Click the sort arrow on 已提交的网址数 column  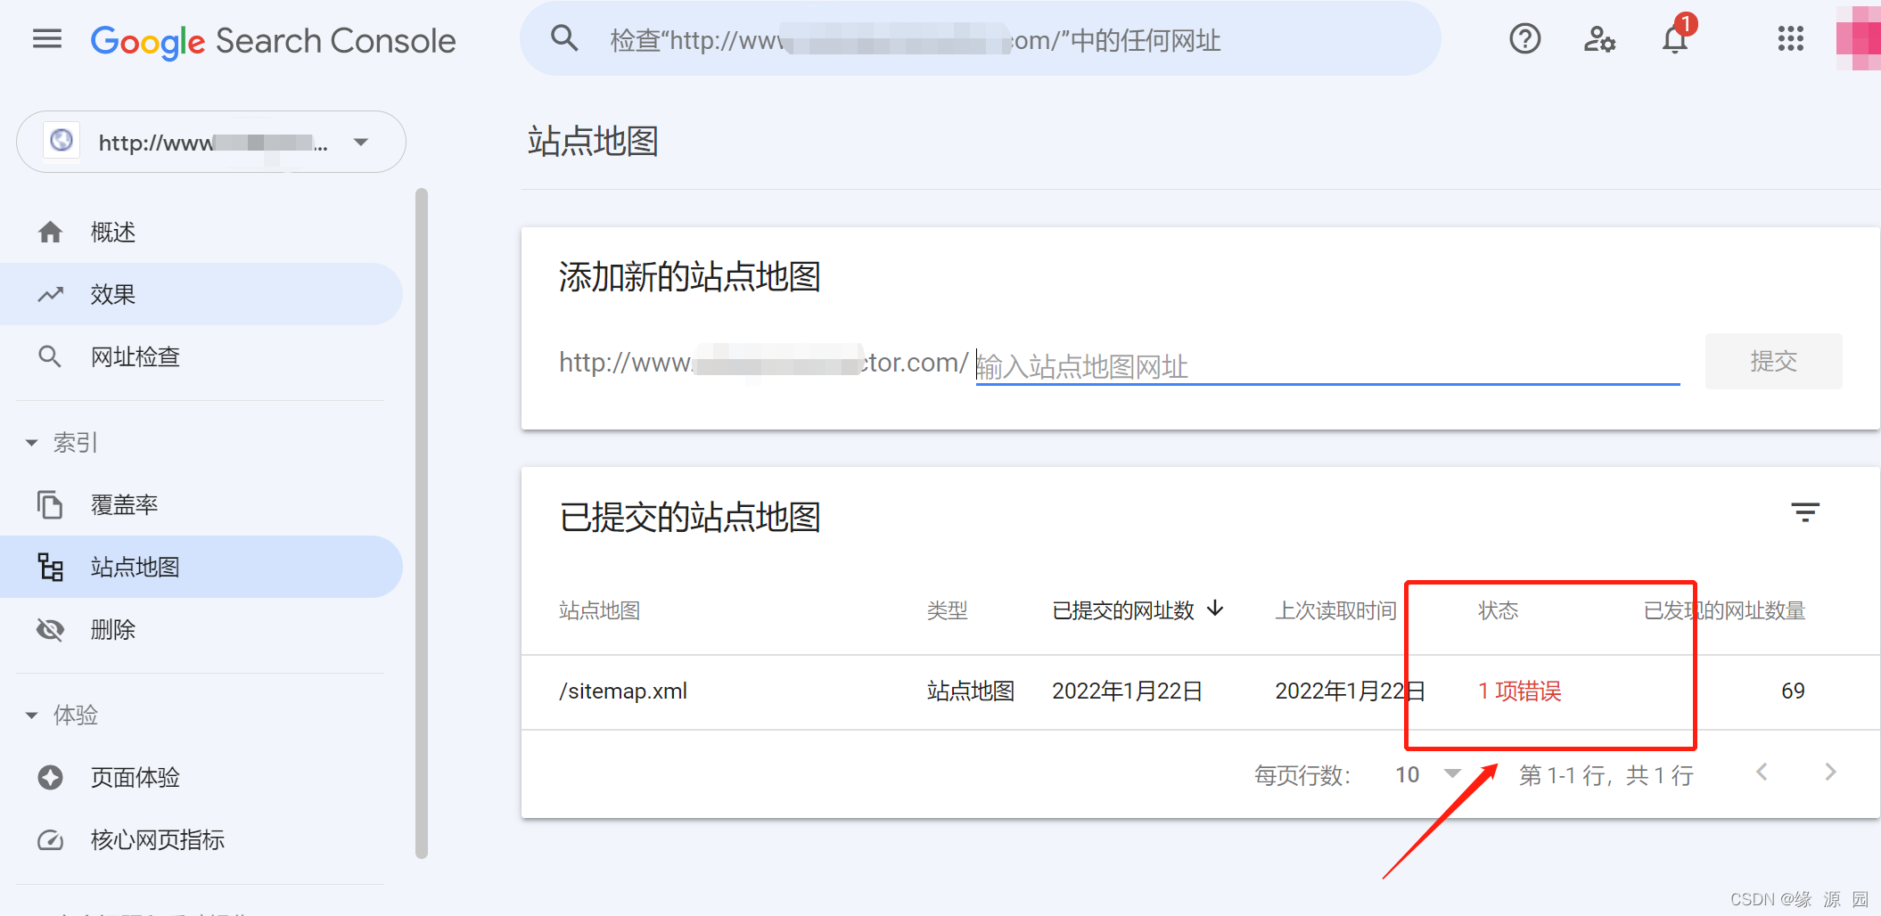pyautogui.click(x=1216, y=609)
